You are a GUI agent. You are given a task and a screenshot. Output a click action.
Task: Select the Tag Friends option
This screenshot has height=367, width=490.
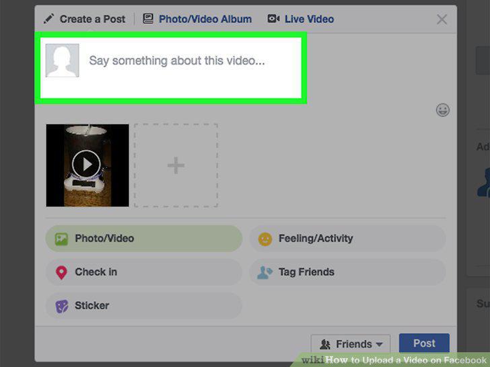[x=347, y=272]
